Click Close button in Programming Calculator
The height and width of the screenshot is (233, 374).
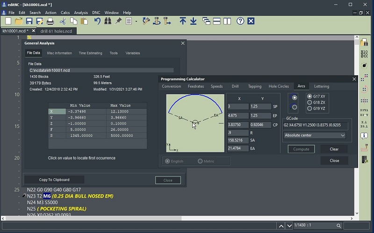tap(334, 161)
